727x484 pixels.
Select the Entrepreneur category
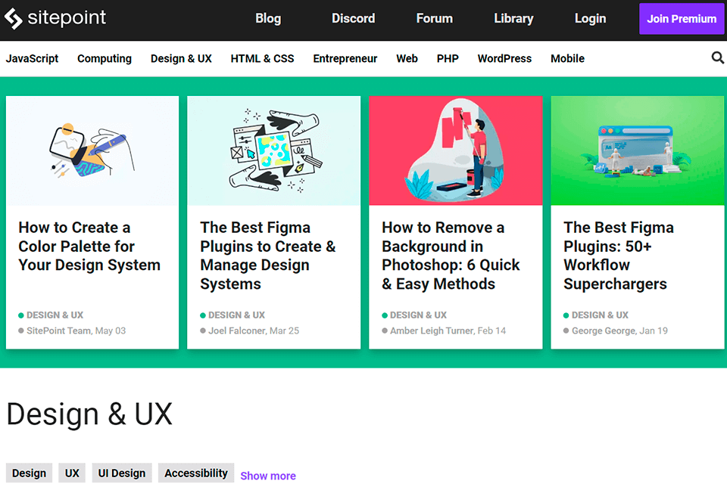345,59
